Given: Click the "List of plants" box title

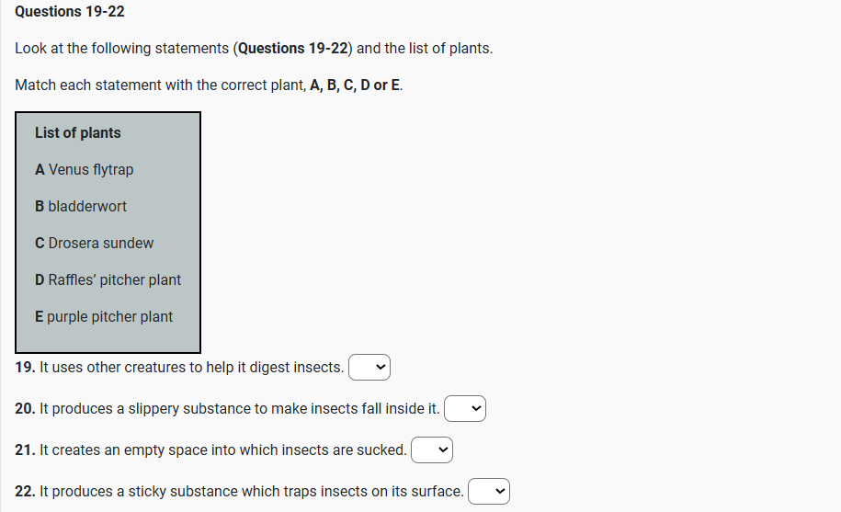Looking at the screenshot, I should point(78,132).
